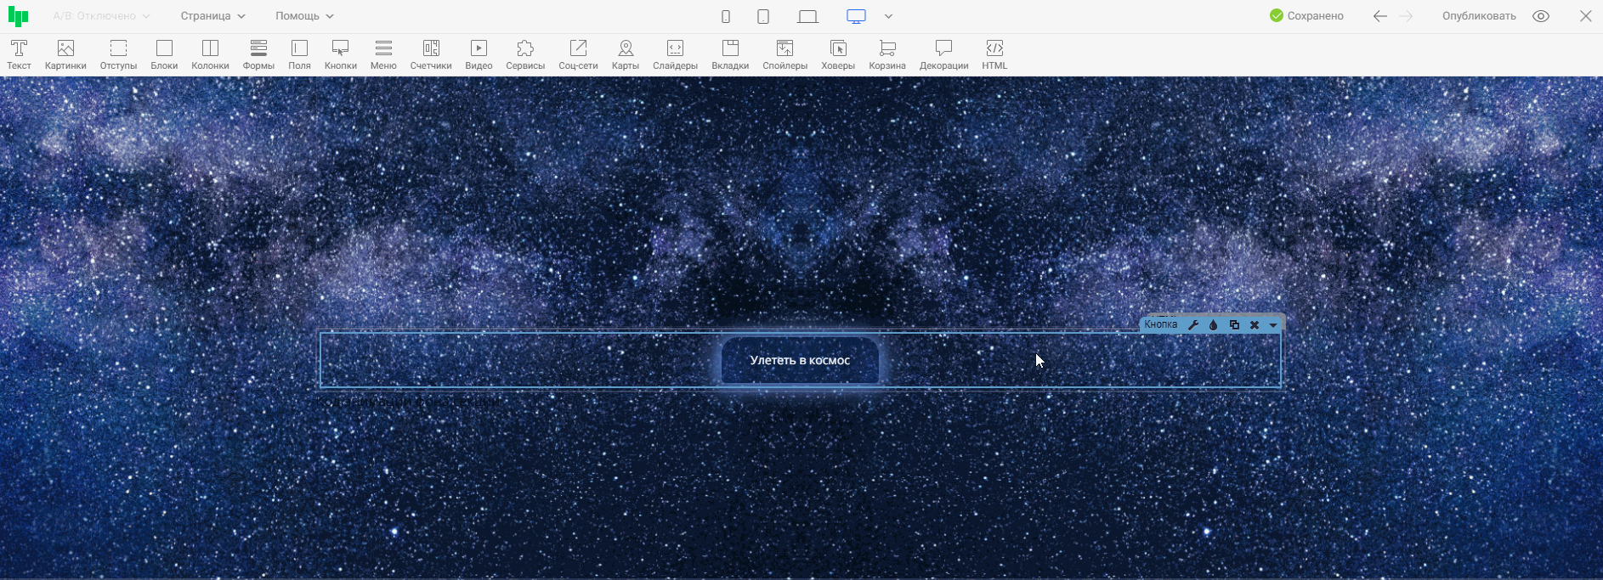Open button settings wrench icon
This screenshot has height=580, width=1603.
[x=1193, y=325]
